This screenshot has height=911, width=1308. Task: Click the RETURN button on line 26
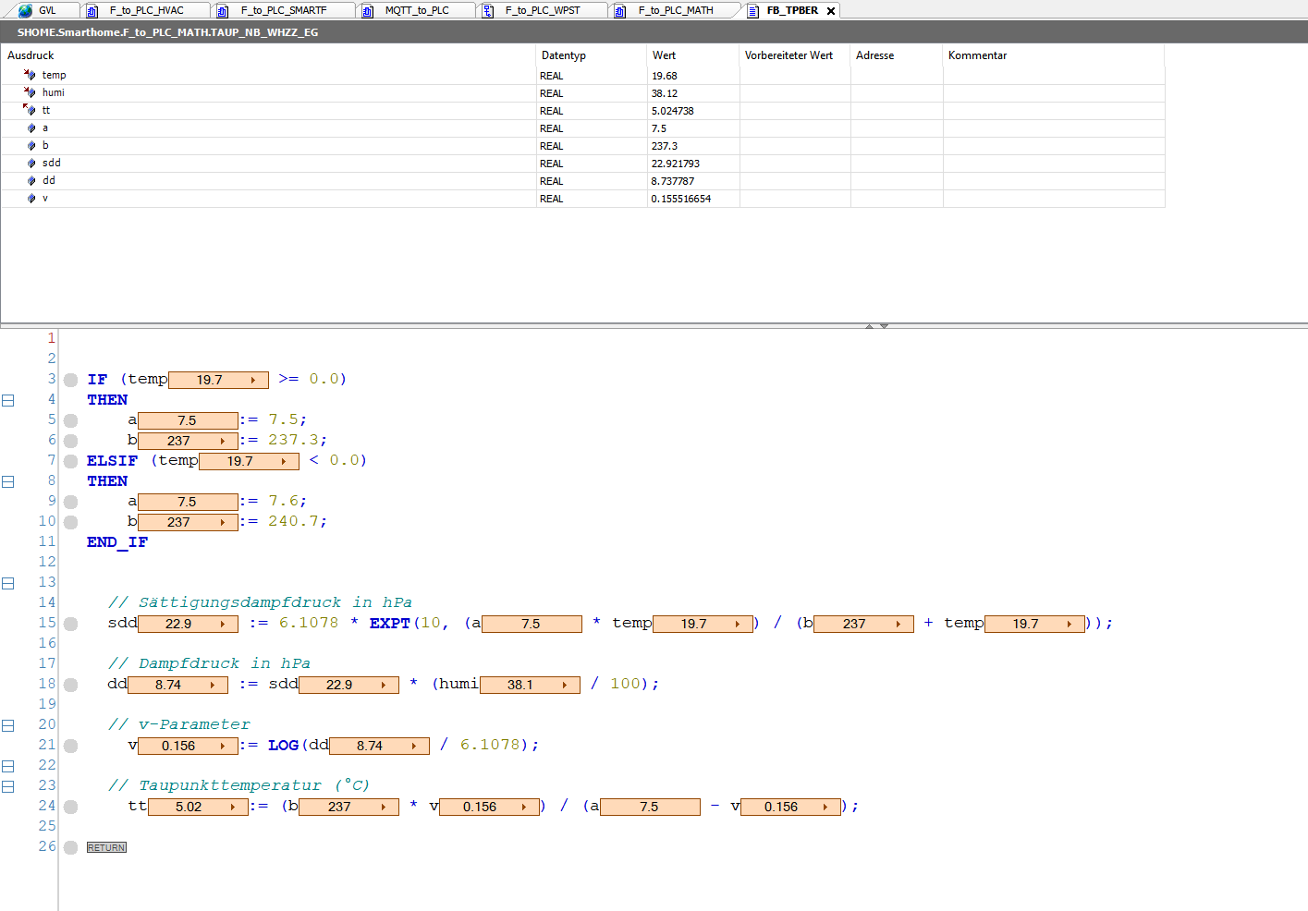(106, 847)
